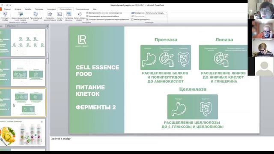Open the Design (Дизайн) ribbon tab

point(28,9)
